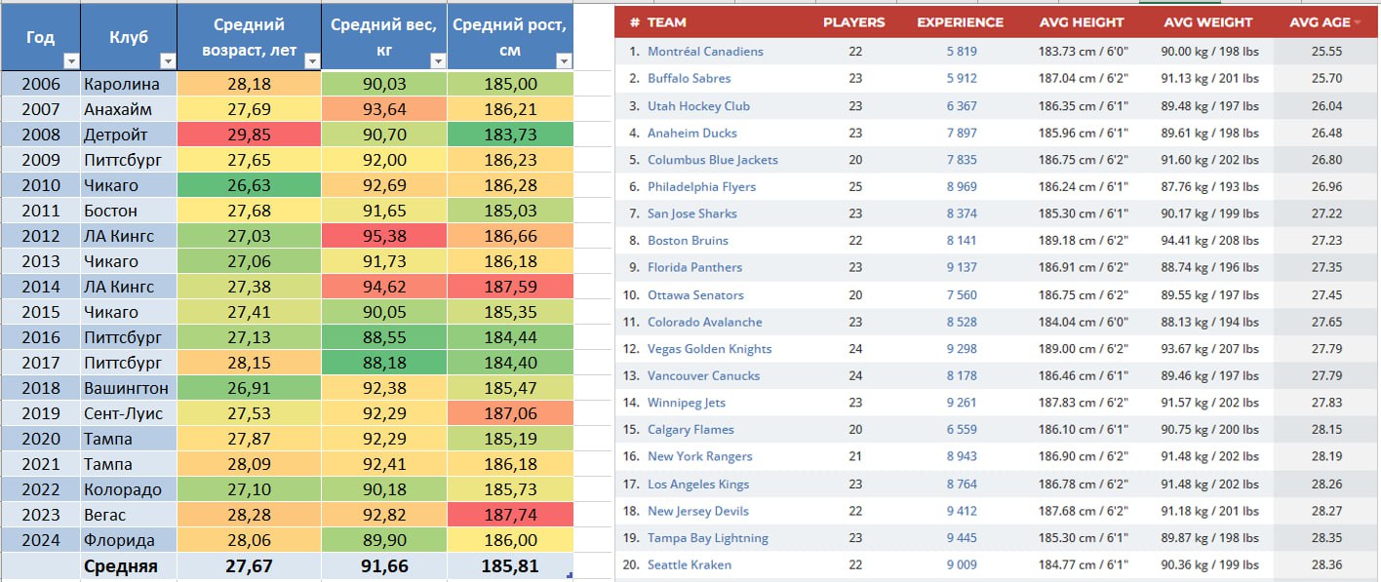Open the Buffalo Sabres team link
The width and height of the screenshot is (1381, 582).
pos(689,79)
